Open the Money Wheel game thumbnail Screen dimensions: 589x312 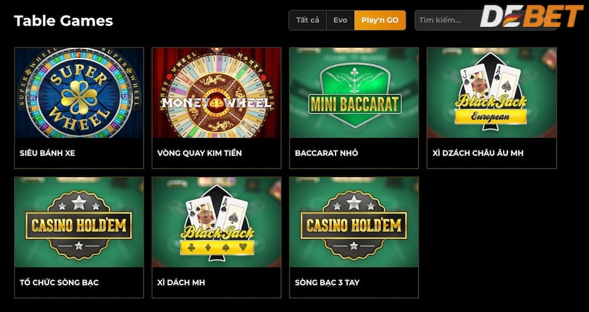click(x=217, y=93)
